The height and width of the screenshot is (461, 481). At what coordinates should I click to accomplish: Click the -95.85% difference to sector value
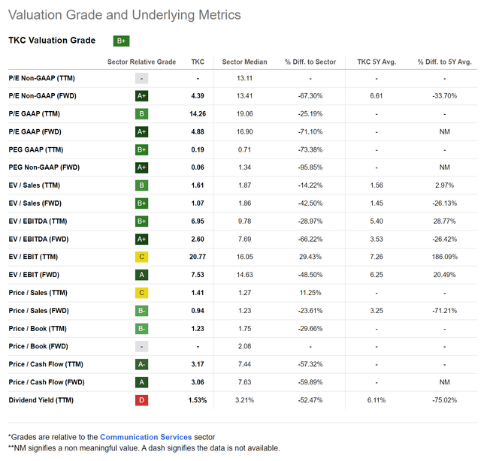(310, 167)
